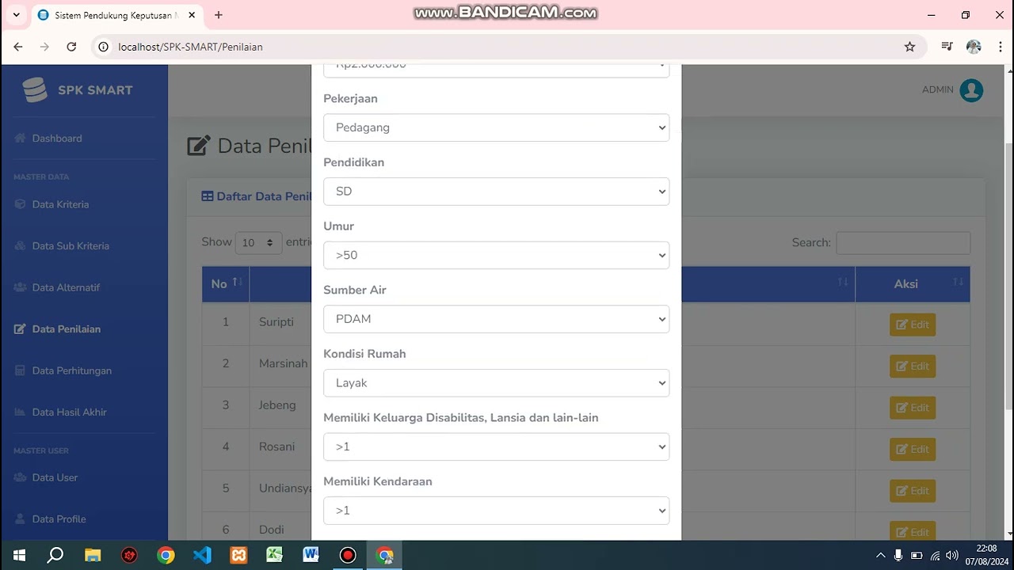This screenshot has height=570, width=1014.
Task: Click the Data User group icon
Action: (x=21, y=477)
